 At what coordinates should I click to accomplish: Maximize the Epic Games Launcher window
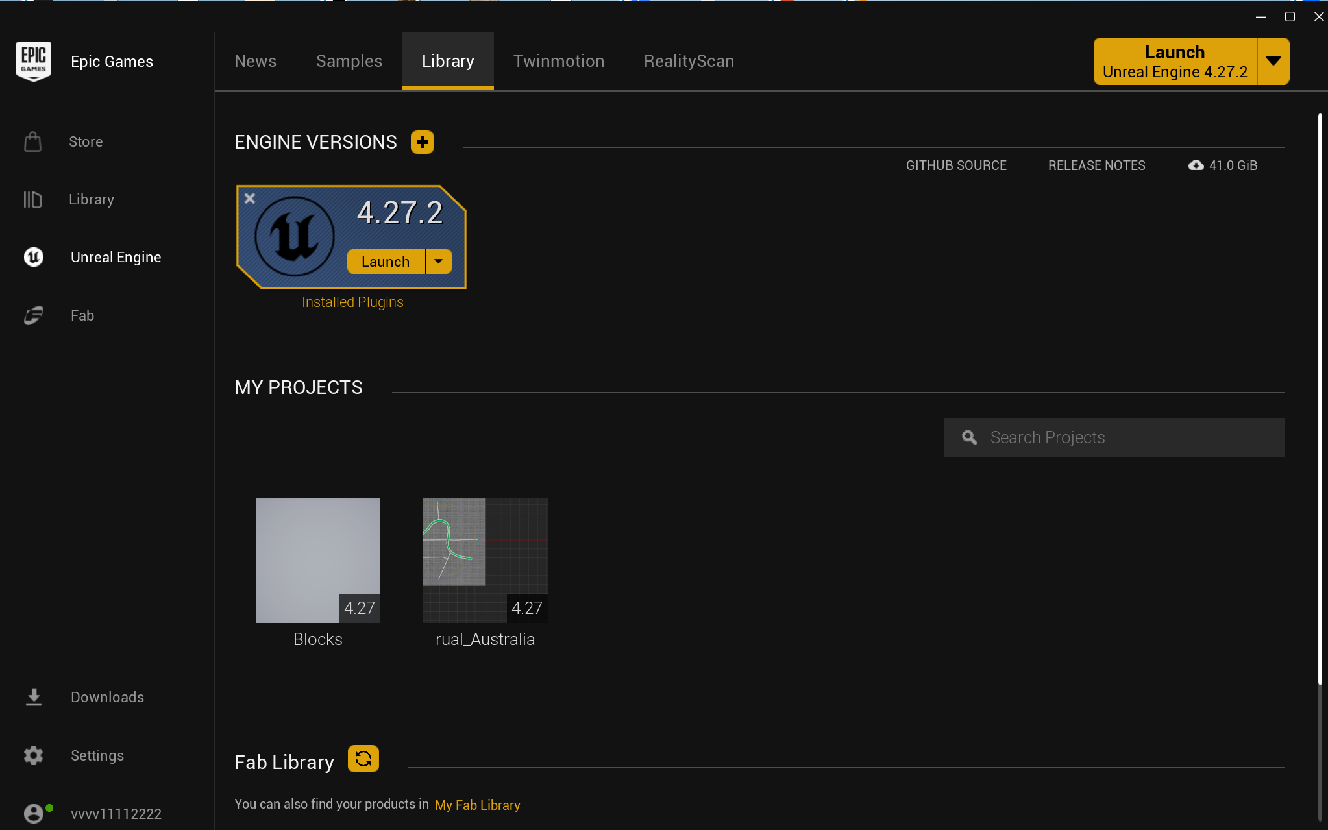1290,17
